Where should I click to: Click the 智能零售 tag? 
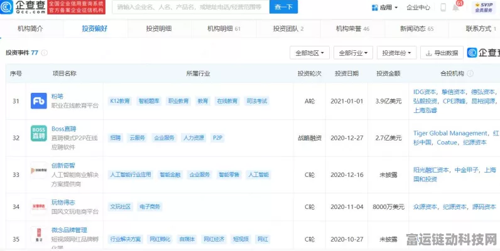(x=229, y=174)
